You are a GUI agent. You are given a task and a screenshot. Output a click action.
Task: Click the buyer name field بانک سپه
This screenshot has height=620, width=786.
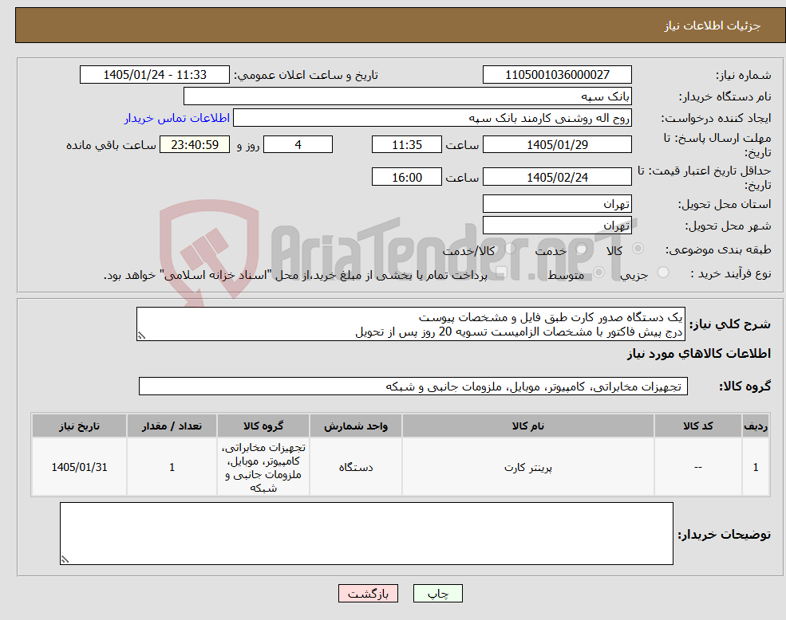tap(407, 96)
